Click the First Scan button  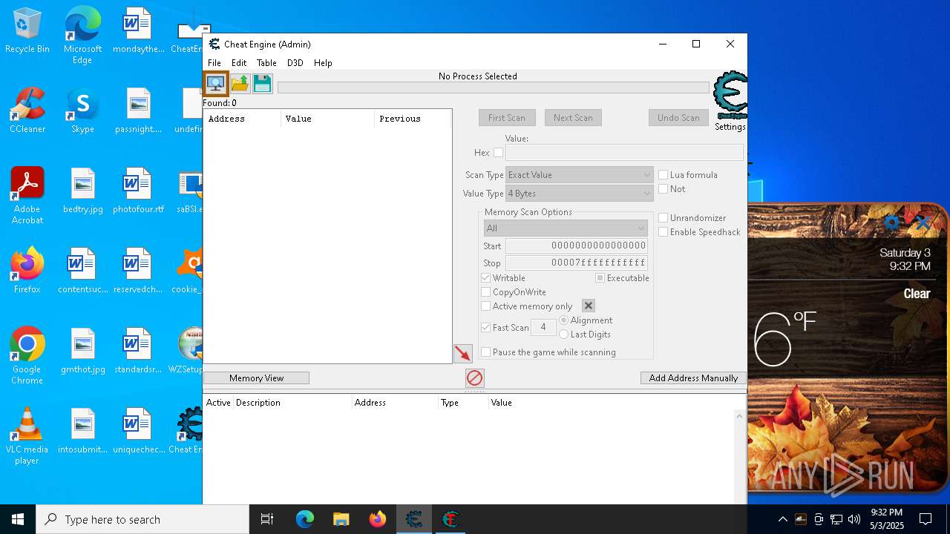tap(507, 118)
